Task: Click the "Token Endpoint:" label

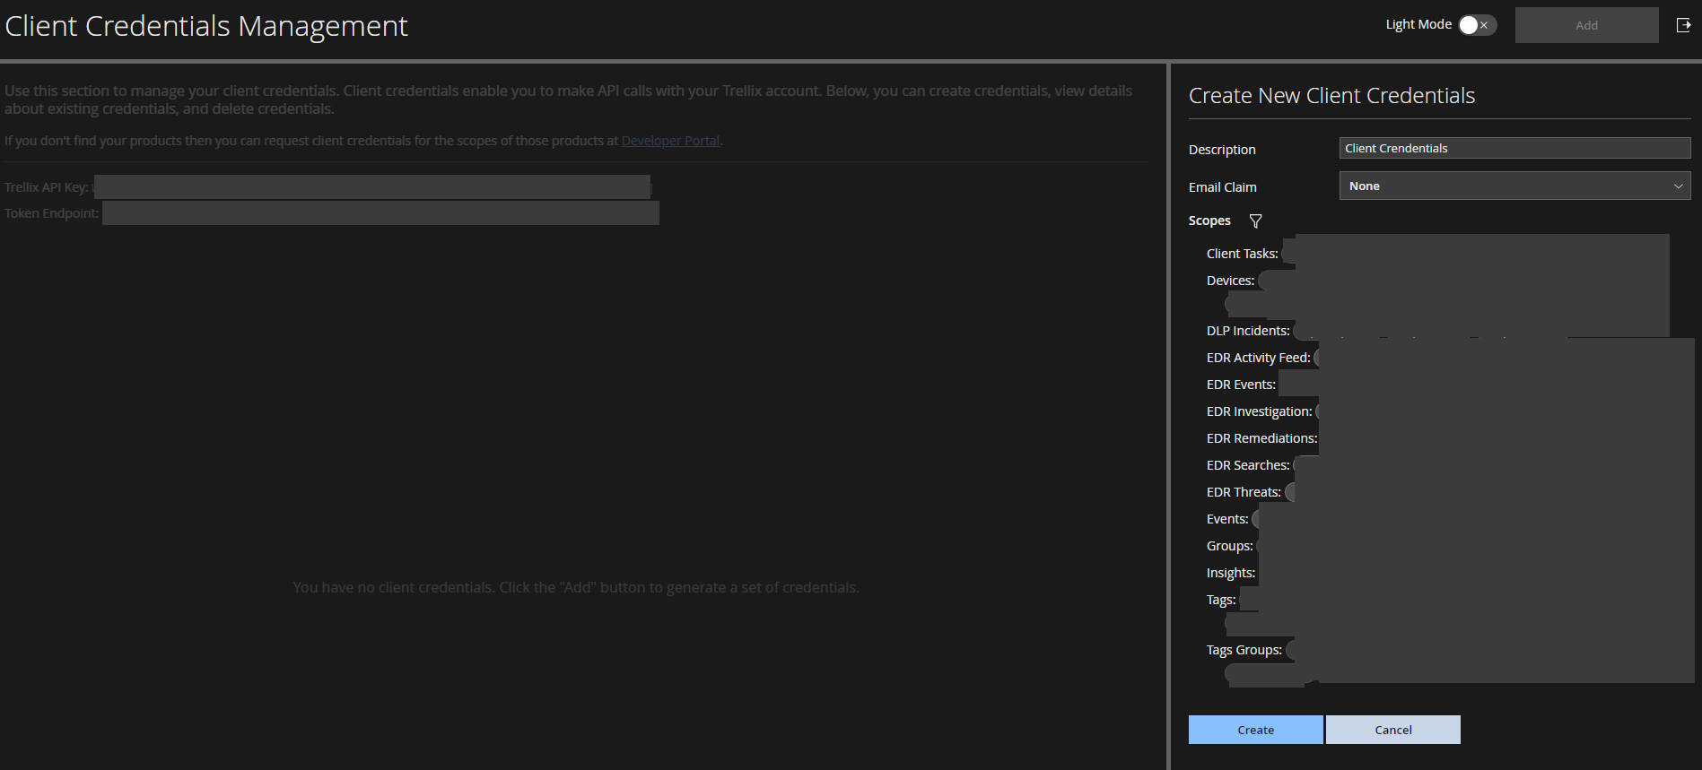Action: tap(52, 213)
